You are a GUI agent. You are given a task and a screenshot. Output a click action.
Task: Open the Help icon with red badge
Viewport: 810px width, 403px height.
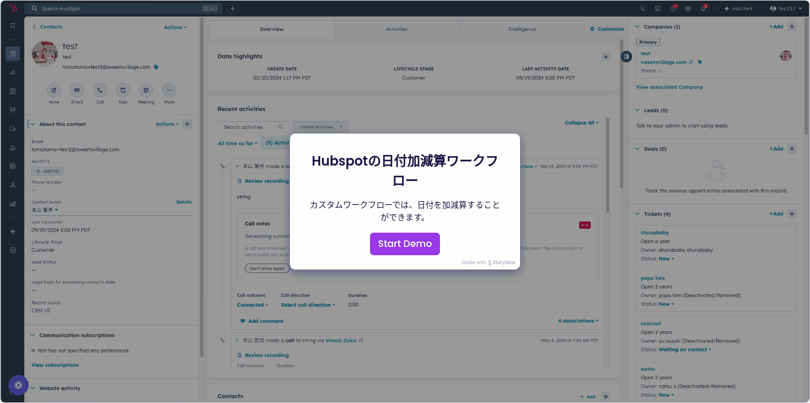[x=673, y=8]
